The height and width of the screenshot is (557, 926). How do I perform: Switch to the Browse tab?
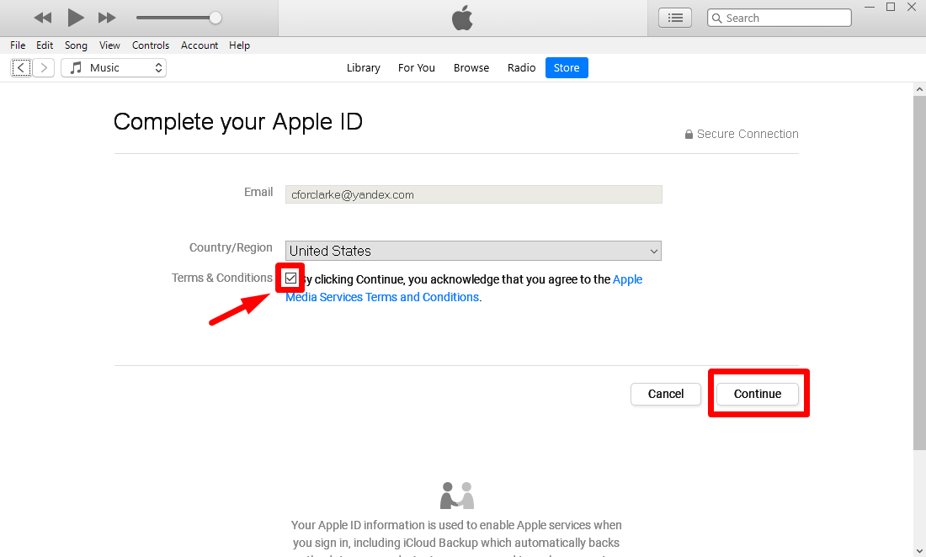(x=471, y=68)
